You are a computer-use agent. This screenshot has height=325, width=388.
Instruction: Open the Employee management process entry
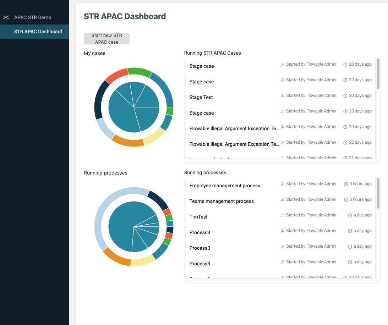(225, 186)
